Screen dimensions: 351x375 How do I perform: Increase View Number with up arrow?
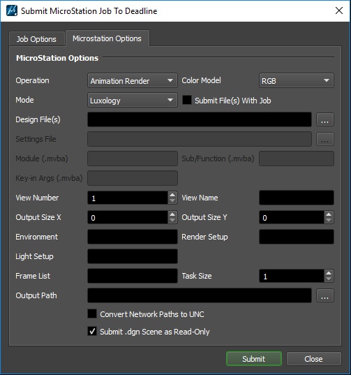coord(172,195)
